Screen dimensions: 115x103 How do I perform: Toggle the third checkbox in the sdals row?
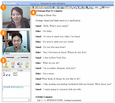coord(9,75)
